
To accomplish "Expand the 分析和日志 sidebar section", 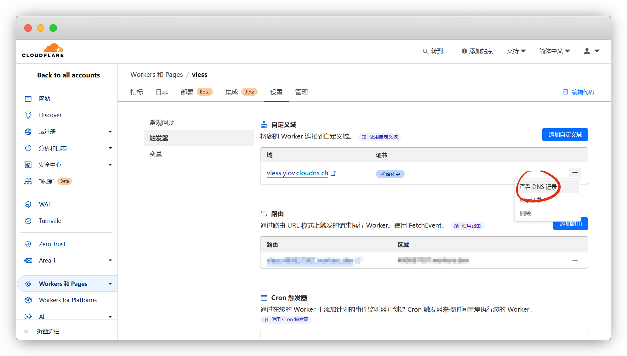I will [110, 148].
